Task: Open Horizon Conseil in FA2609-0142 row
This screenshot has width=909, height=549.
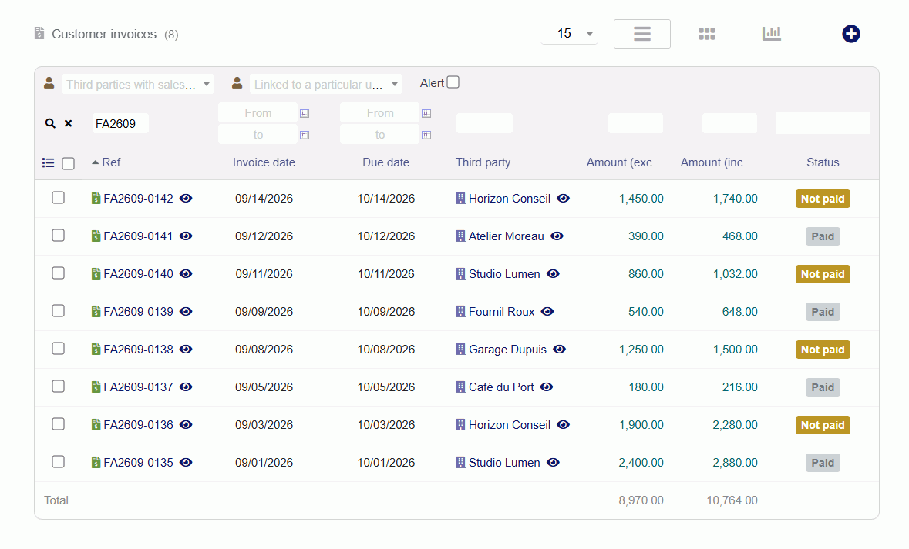Action: 509,199
